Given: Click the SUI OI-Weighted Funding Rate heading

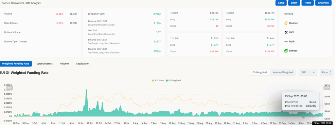Looking at the screenshot, I should coord(24,72).
